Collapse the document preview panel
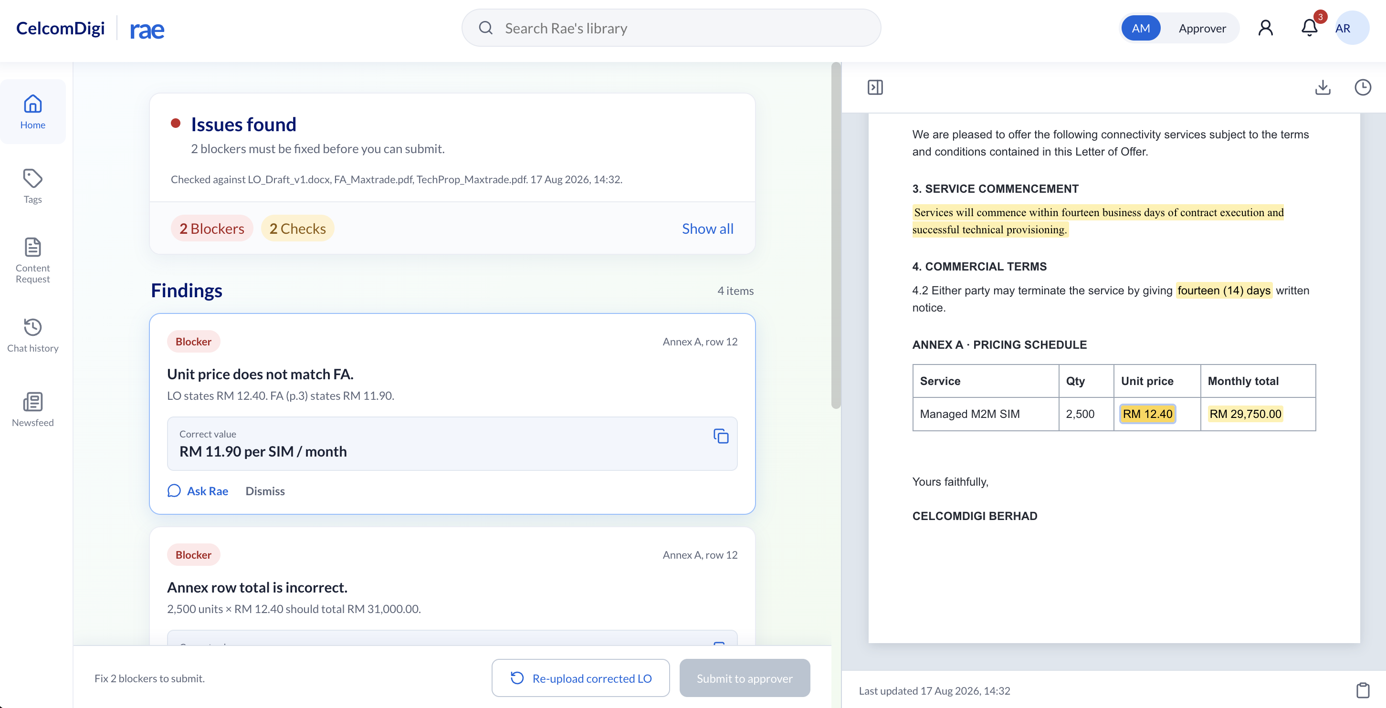 [x=875, y=87]
